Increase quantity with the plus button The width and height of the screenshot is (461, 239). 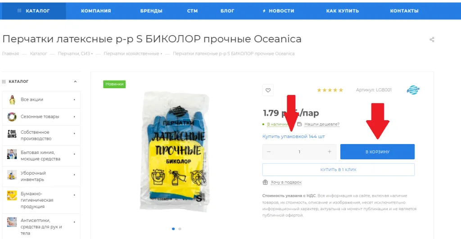(x=329, y=152)
